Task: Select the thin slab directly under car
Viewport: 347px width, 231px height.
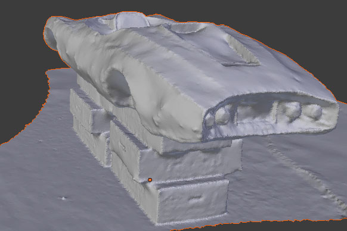Action: 195,146
